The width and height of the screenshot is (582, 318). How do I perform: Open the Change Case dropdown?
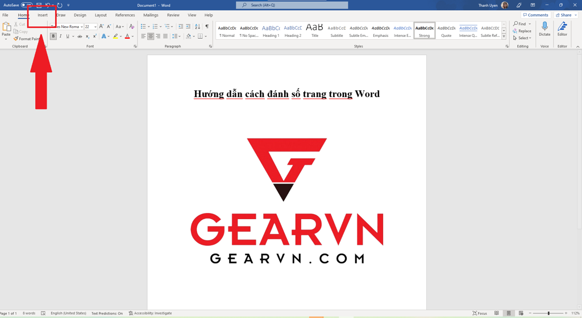(119, 27)
